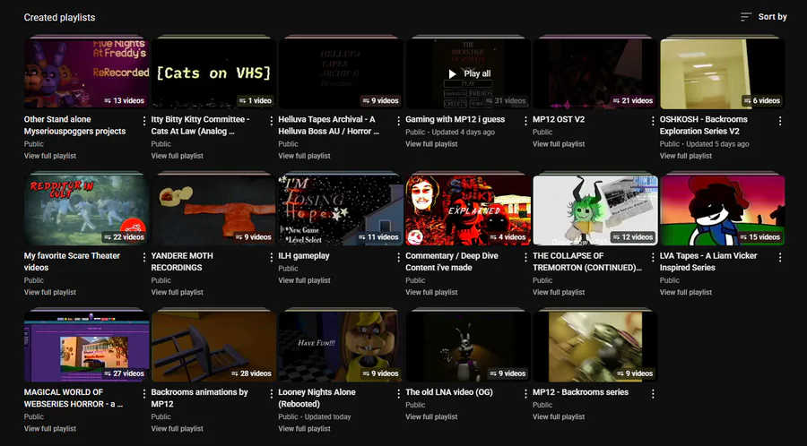Open the I'm Losing Hope thumbnail

(341, 210)
